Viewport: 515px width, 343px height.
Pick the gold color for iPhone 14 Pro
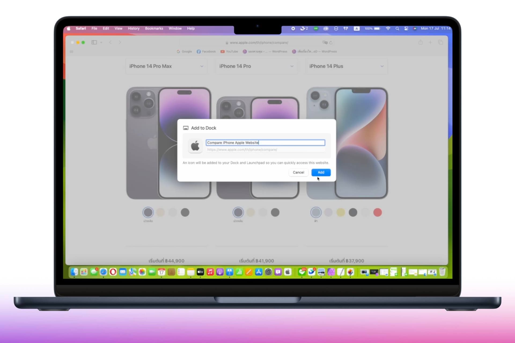click(x=250, y=212)
